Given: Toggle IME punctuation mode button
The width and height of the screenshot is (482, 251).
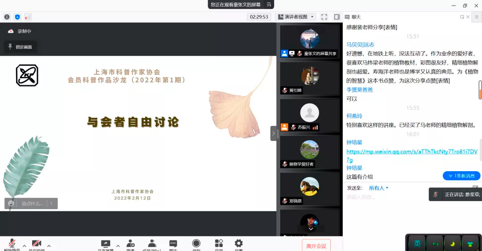Looking at the screenshot, I should click(x=435, y=243).
